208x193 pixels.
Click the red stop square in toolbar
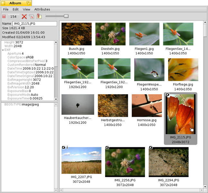[4, 16]
